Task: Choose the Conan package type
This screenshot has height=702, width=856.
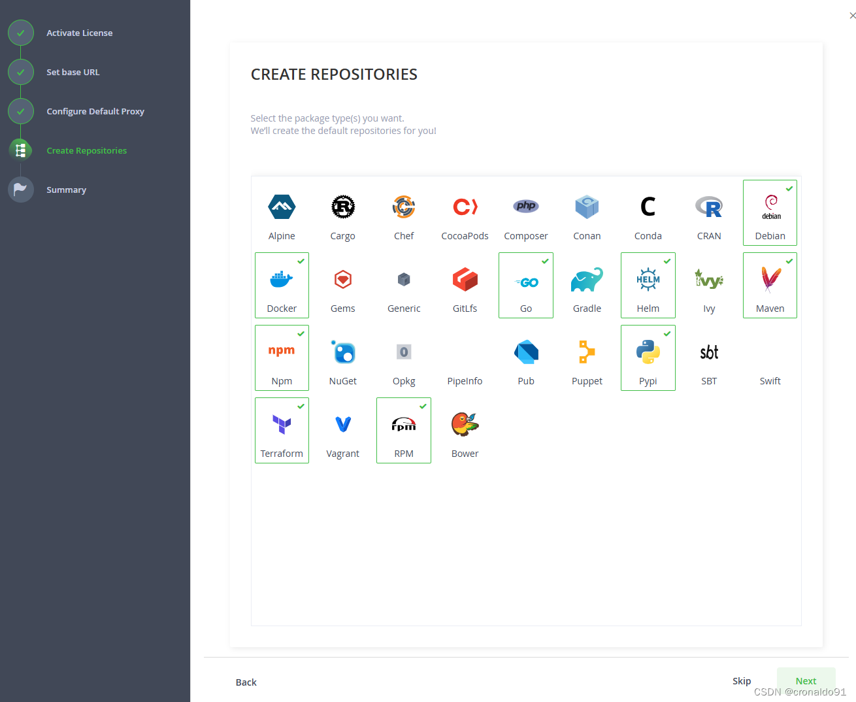Action: [587, 213]
